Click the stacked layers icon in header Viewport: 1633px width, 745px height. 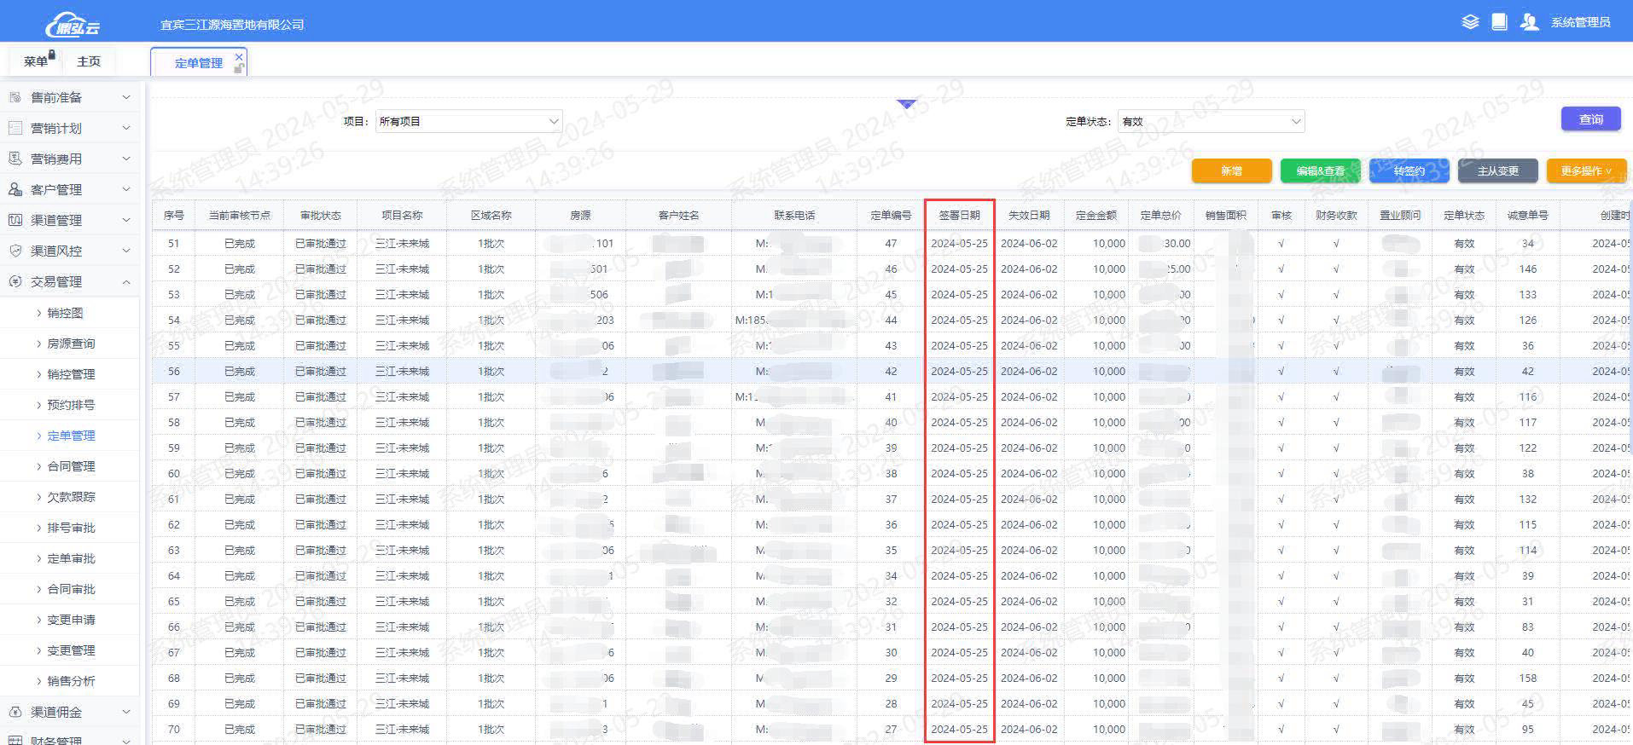click(x=1470, y=22)
